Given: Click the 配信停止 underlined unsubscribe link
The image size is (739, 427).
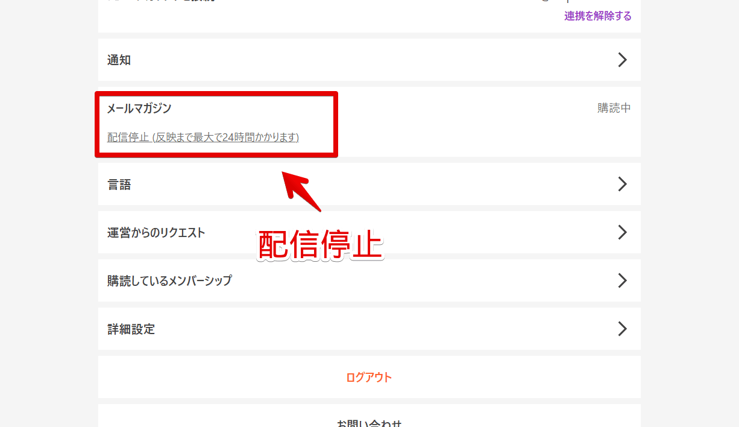Looking at the screenshot, I should pyautogui.click(x=203, y=138).
